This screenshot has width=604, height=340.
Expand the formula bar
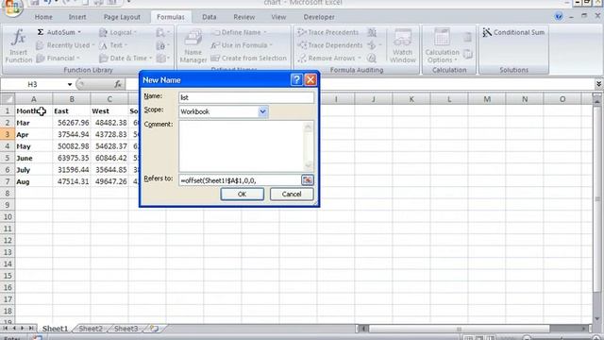(x=598, y=84)
